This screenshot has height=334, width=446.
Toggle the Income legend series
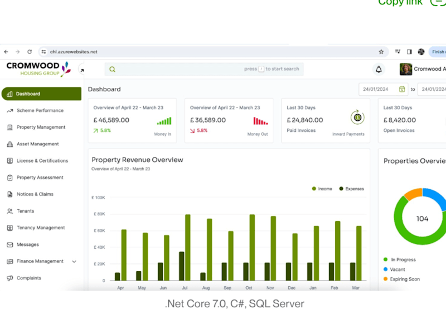[322, 189]
